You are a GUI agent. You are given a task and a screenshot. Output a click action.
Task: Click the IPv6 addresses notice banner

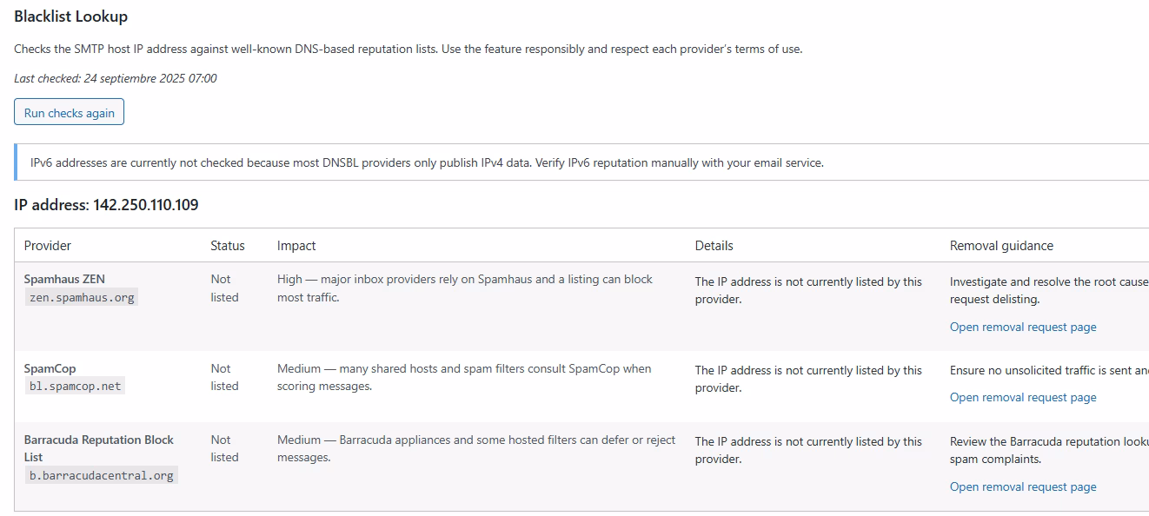coord(426,162)
